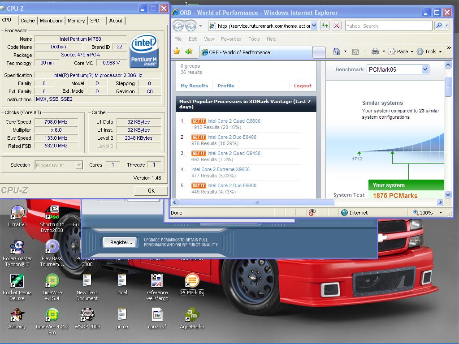Viewport: 459px width, 344px height.
Task: Click the Logout link
Action: tap(303, 86)
